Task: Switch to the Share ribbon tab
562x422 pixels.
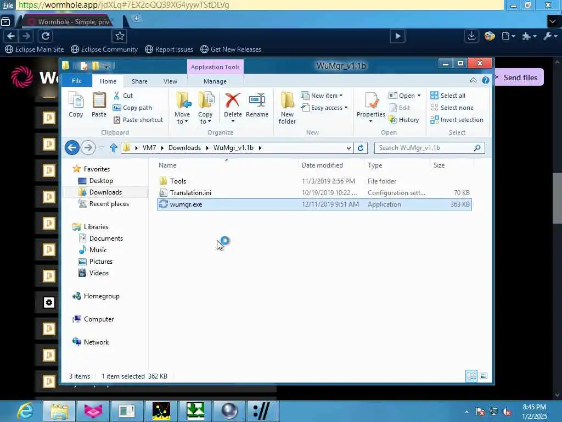Action: [x=139, y=81]
